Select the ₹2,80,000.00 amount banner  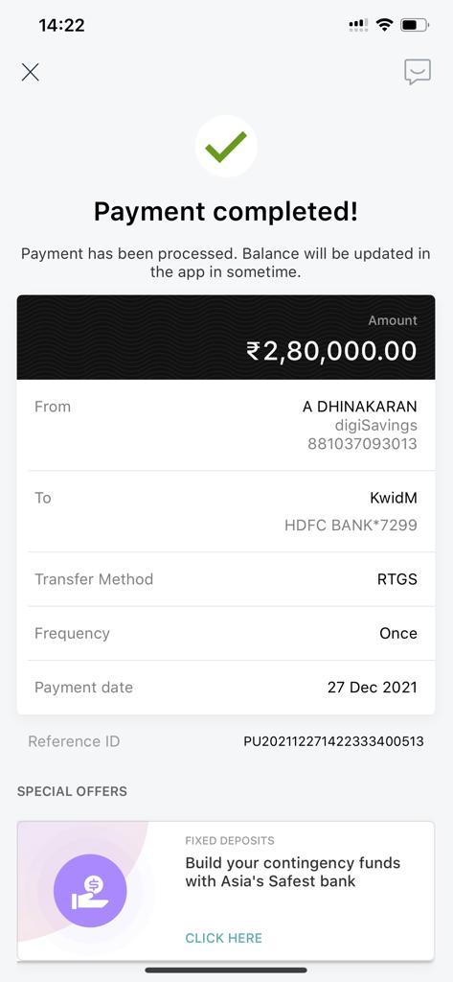[x=226, y=338]
